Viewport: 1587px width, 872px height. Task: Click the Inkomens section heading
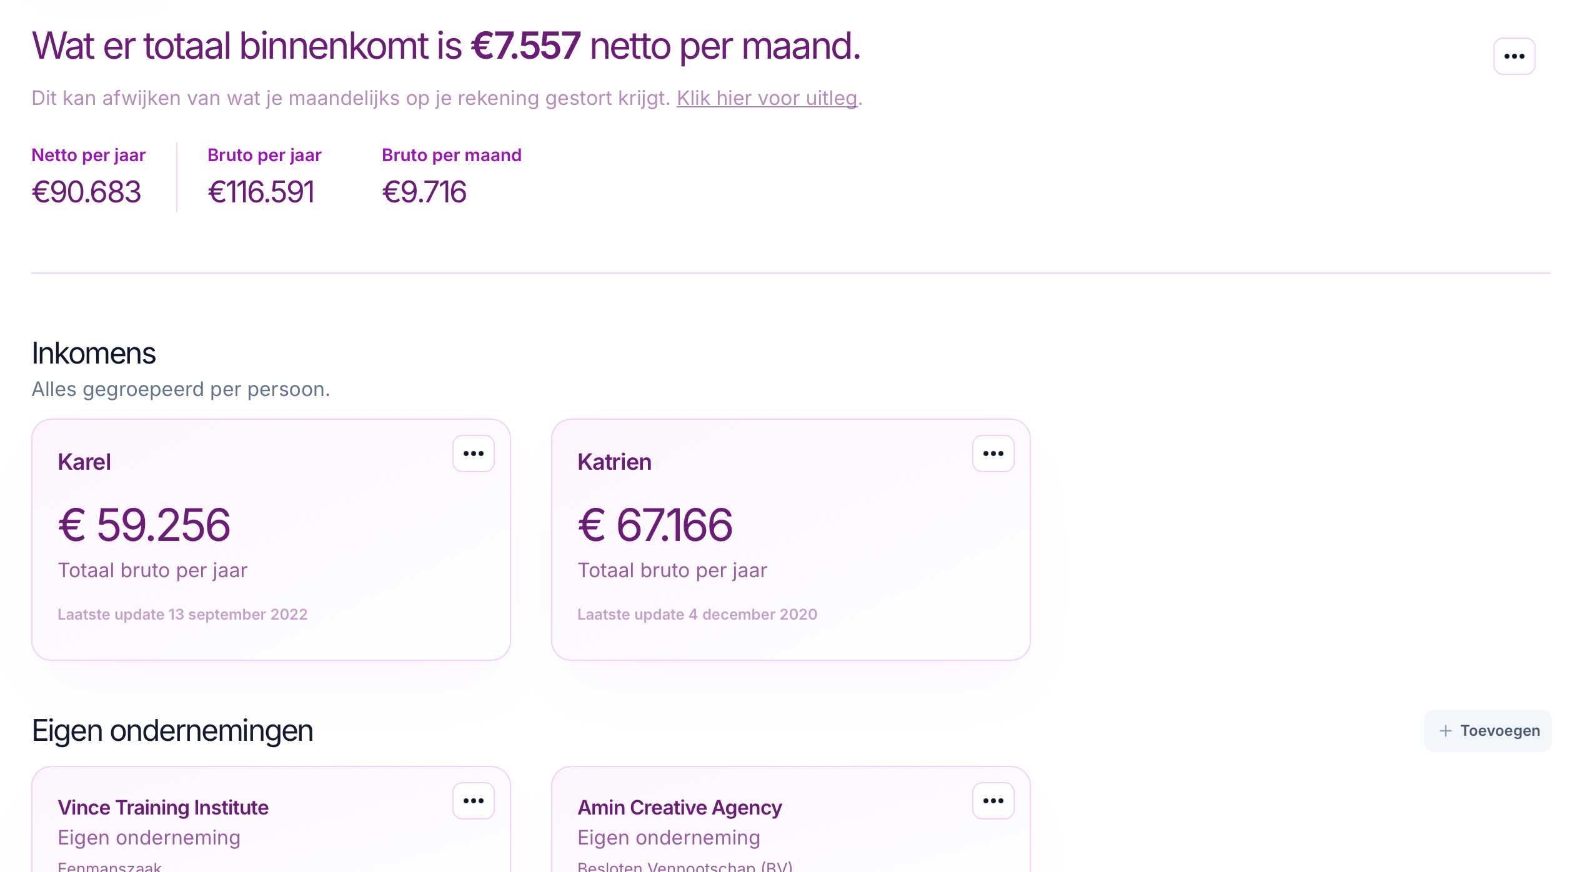pyautogui.click(x=94, y=352)
